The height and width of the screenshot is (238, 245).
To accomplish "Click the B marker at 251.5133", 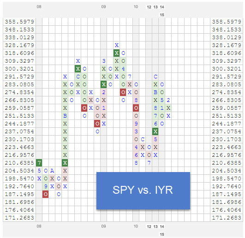I will (65, 116).
